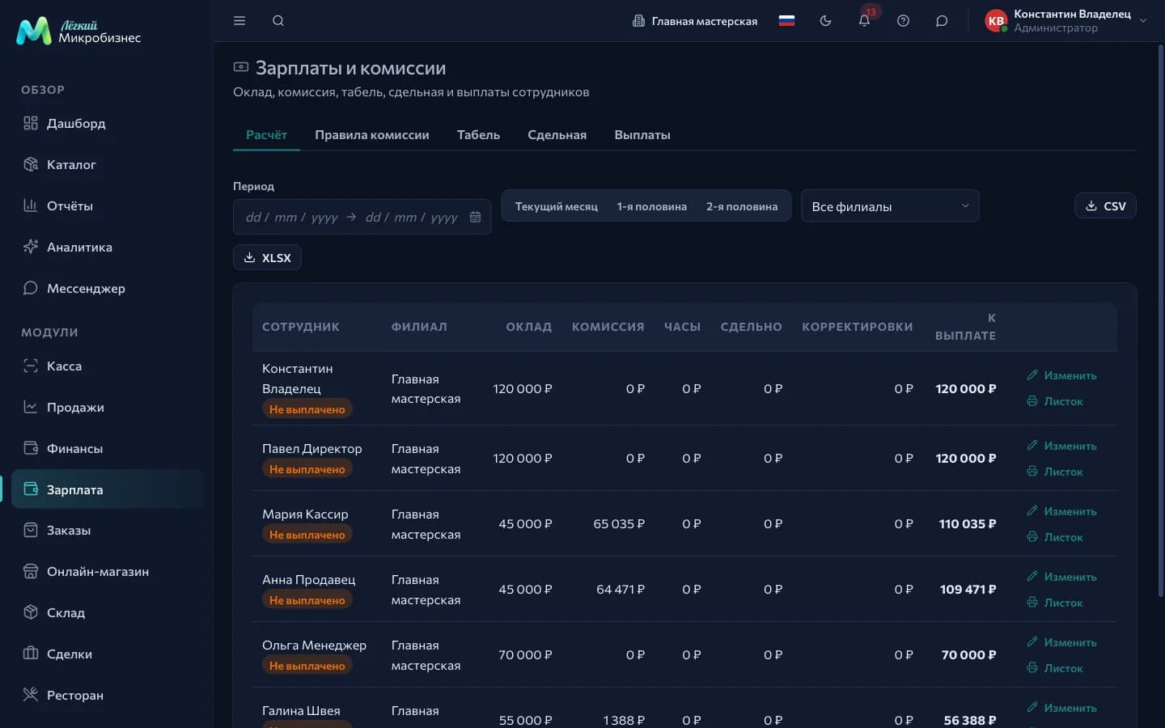Open Сделки module
1165x728 pixels.
(x=107, y=654)
